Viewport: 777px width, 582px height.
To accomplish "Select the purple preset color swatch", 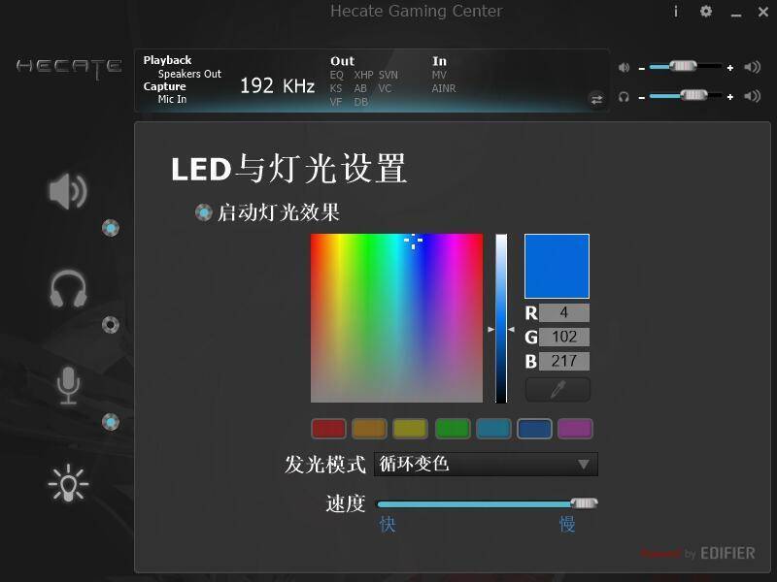I will [575, 429].
